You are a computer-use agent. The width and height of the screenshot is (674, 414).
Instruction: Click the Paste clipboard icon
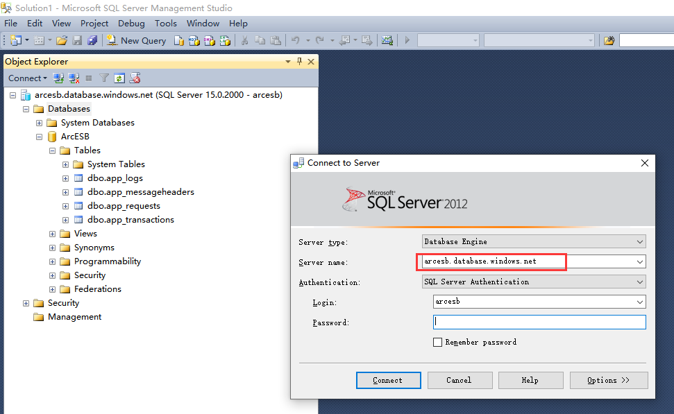pos(276,40)
